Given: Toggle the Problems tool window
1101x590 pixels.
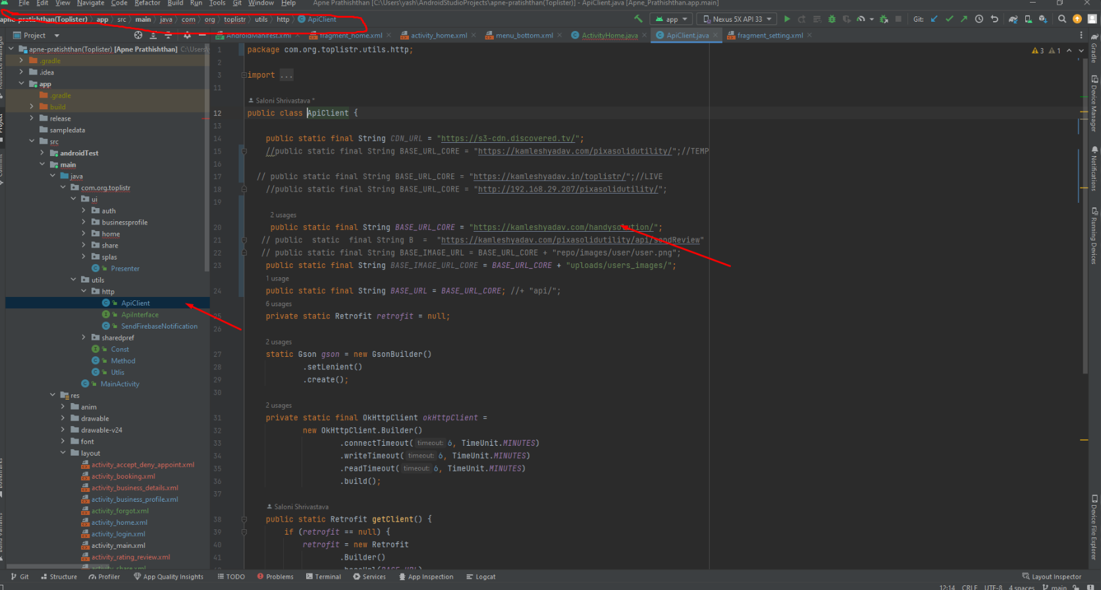Looking at the screenshot, I should (x=275, y=577).
